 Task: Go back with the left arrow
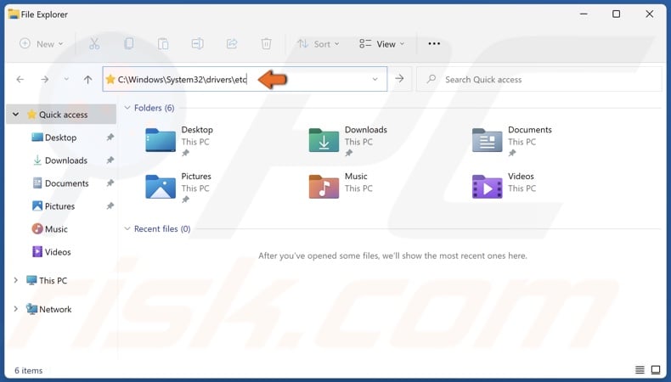click(20, 79)
